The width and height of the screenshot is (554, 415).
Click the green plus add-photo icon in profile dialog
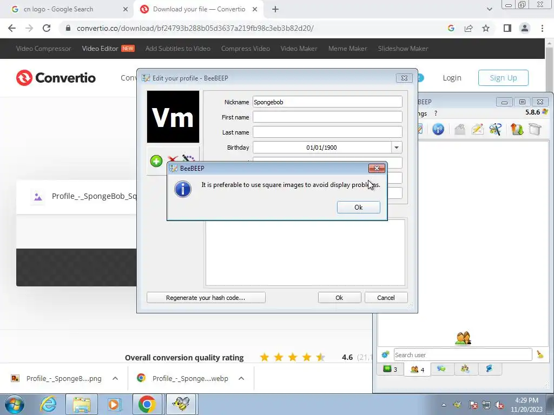(156, 161)
